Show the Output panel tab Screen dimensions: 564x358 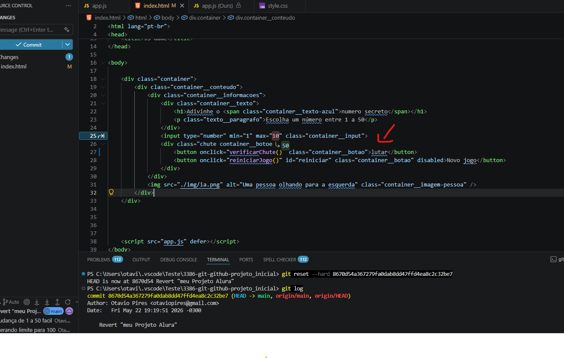pyautogui.click(x=141, y=259)
